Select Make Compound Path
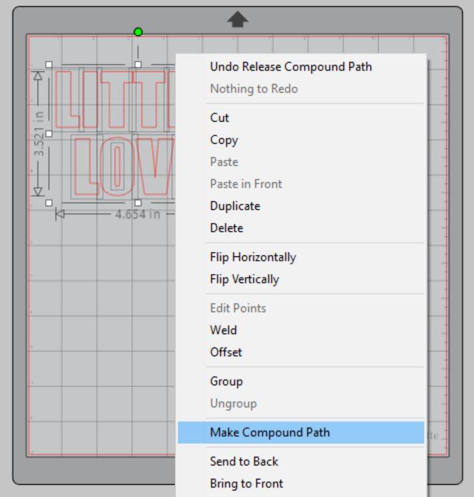Viewport: 474px width, 497px height. tap(301, 432)
